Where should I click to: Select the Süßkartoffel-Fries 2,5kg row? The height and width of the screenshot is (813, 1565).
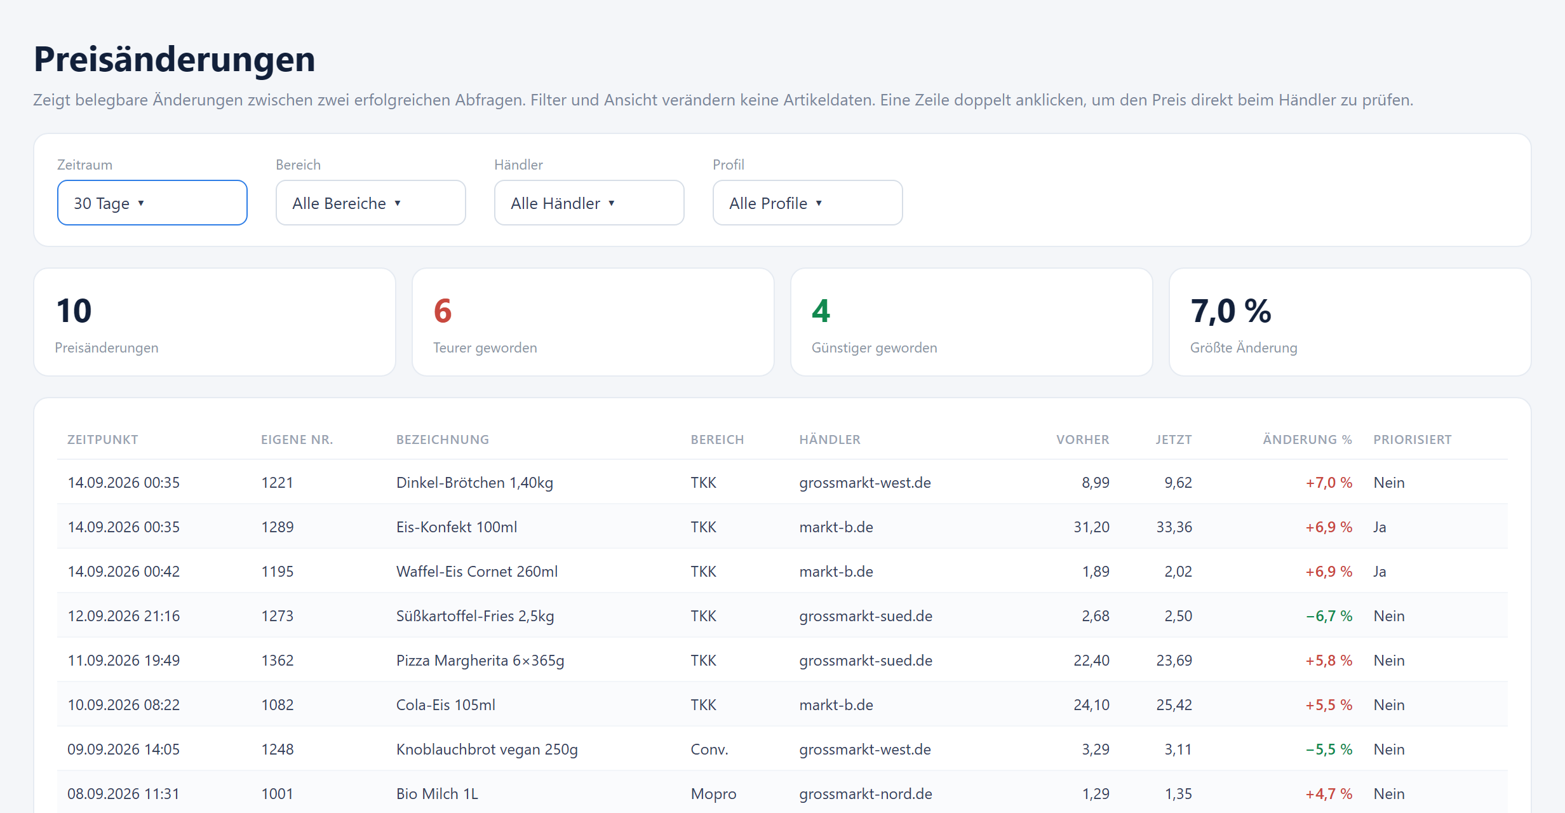coord(782,615)
